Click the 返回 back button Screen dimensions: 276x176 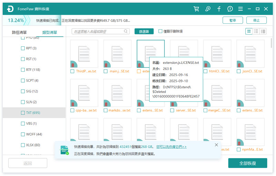(x=28, y=163)
